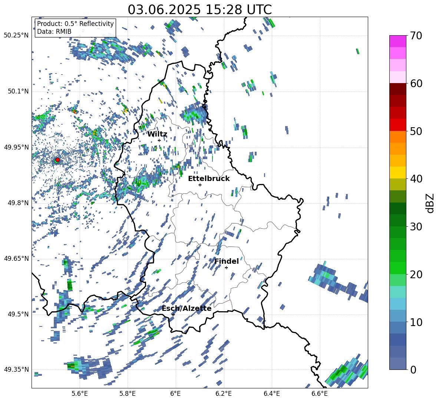The height and width of the screenshot is (401, 439).
Task: Click the Wiltz station cross marker
Action: click(159, 140)
